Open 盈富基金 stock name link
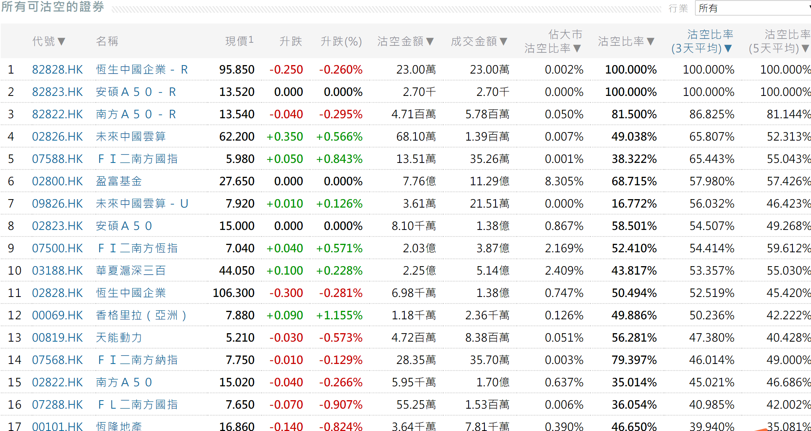The width and height of the screenshot is (811, 431). (x=119, y=181)
